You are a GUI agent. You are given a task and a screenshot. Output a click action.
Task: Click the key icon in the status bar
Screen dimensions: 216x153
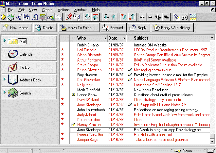click(177, 151)
